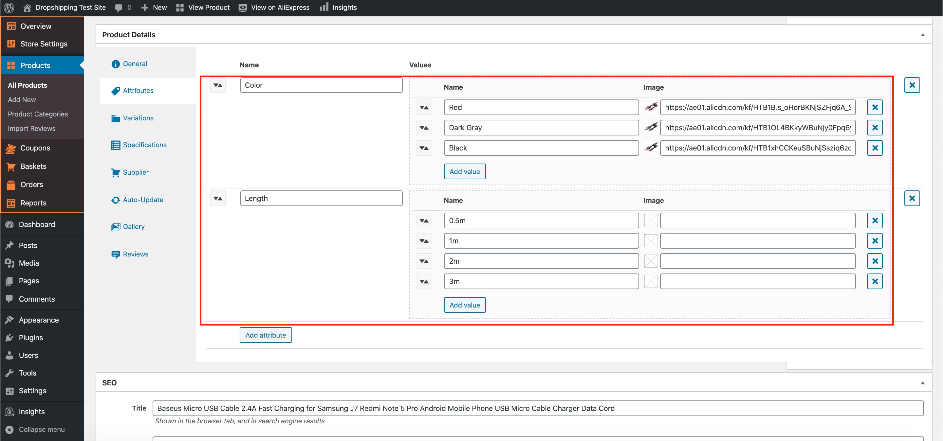The image size is (943, 441).
Task: Remove the Red color value
Action: coord(874,108)
